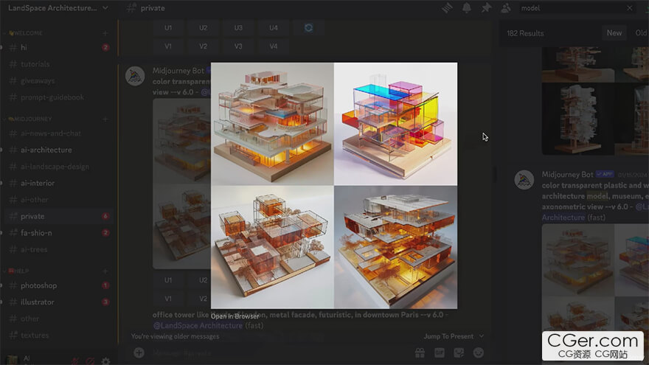649x365 pixels.
Task: Open the fa-shio-n channel
Action: click(x=59, y=233)
